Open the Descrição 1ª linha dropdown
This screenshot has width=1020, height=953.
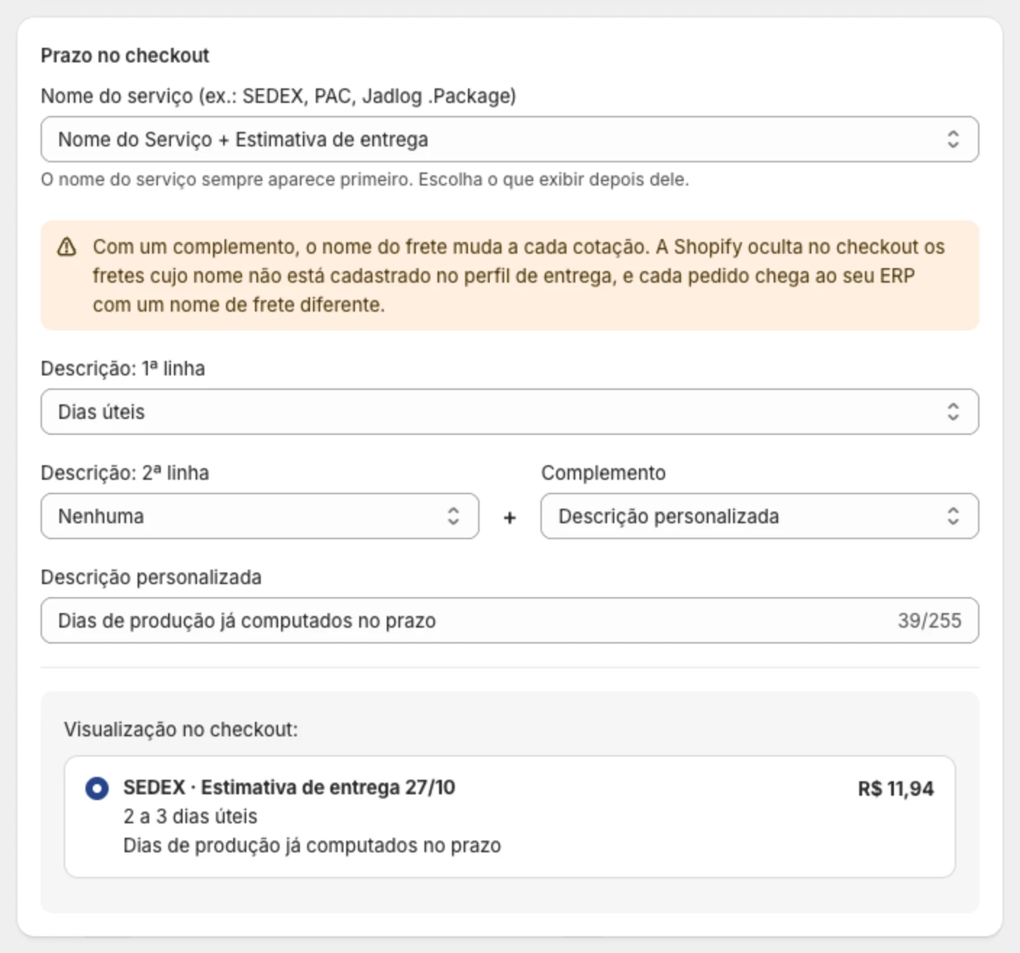(509, 412)
